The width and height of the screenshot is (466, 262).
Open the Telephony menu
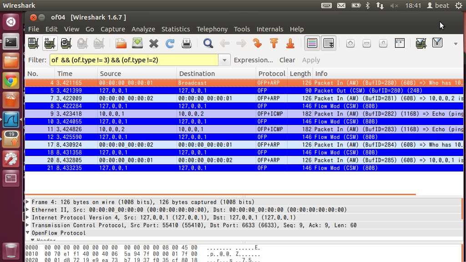(212, 29)
